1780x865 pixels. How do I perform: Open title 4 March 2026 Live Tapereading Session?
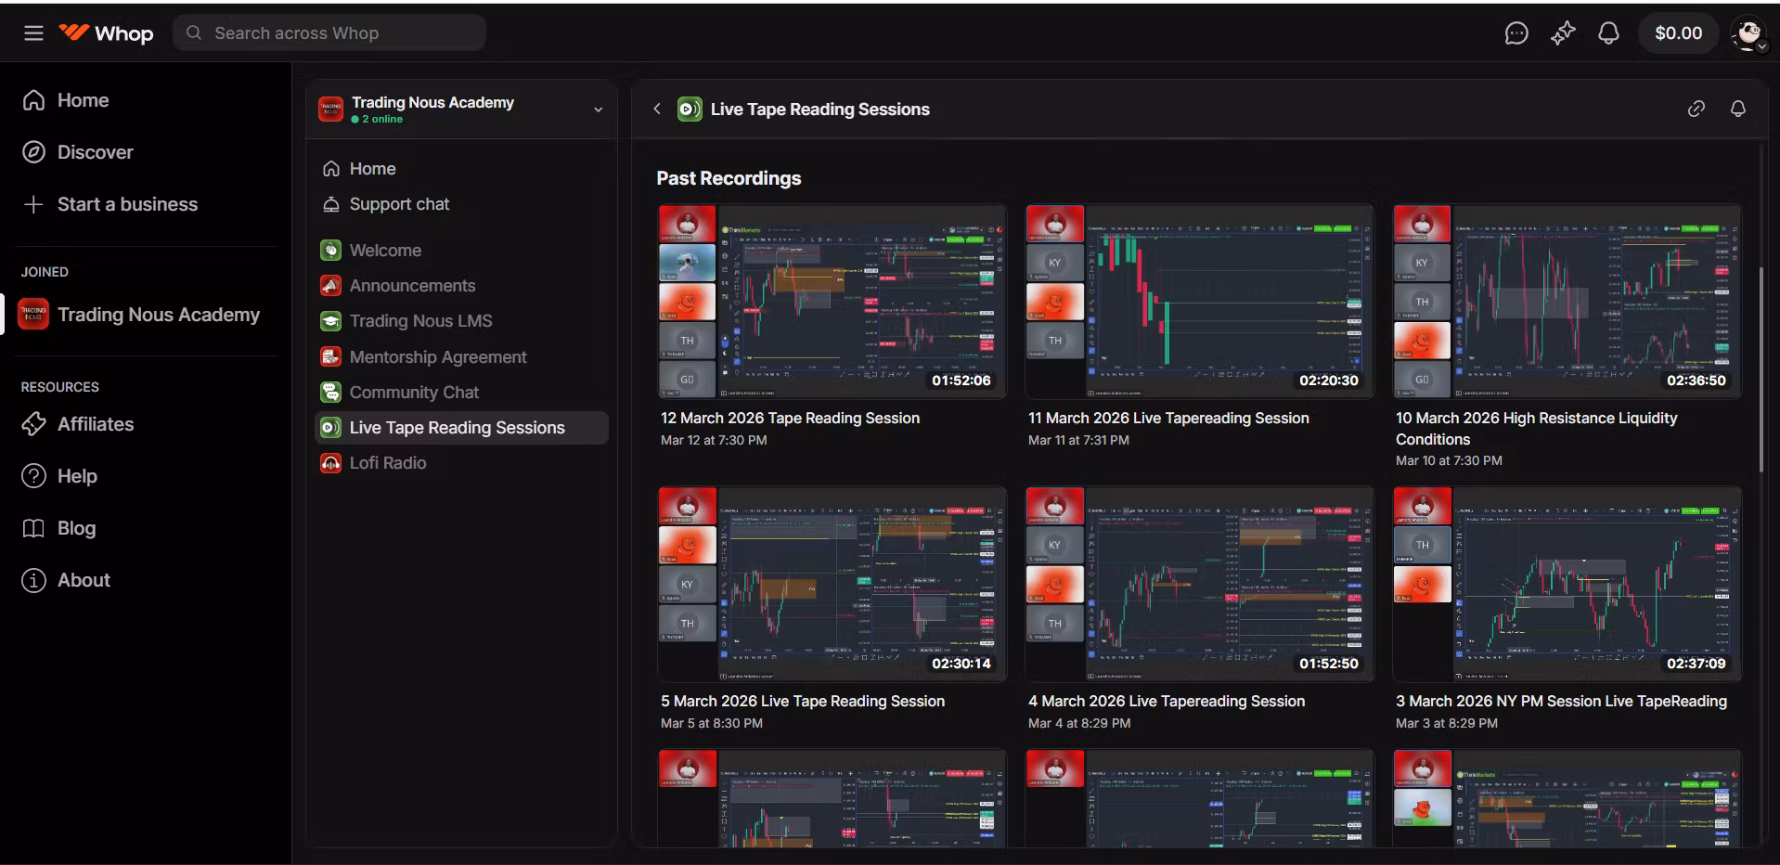[1167, 702]
